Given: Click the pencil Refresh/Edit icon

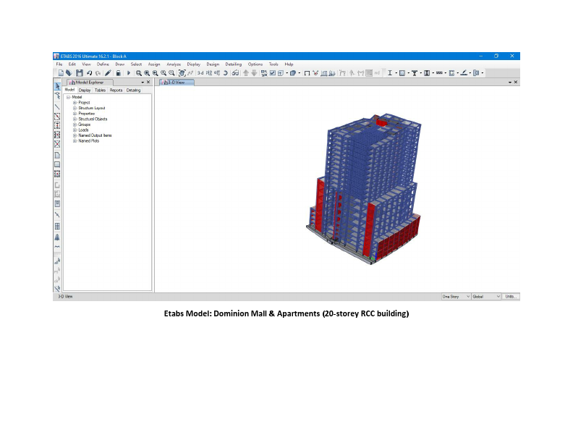Looking at the screenshot, I should click(x=108, y=73).
